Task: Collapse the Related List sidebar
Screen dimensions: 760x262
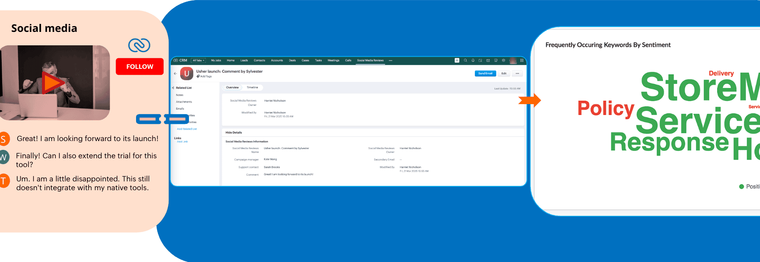Action: pyautogui.click(x=173, y=88)
